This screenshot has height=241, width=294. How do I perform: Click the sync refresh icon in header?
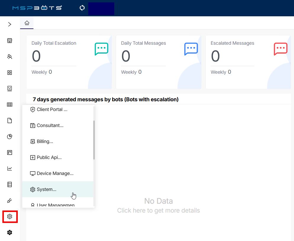(82, 8)
